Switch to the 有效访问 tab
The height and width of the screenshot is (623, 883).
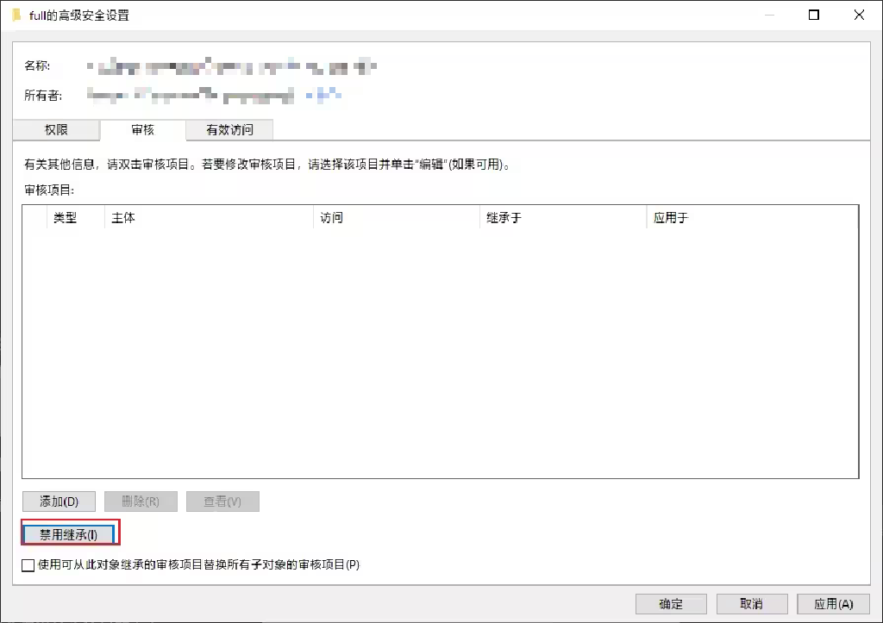(x=229, y=129)
